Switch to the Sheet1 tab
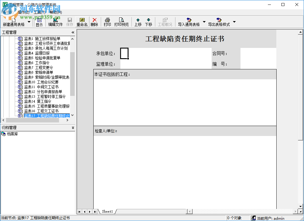Screen dimensions: 304x221 (x=107, y=211)
